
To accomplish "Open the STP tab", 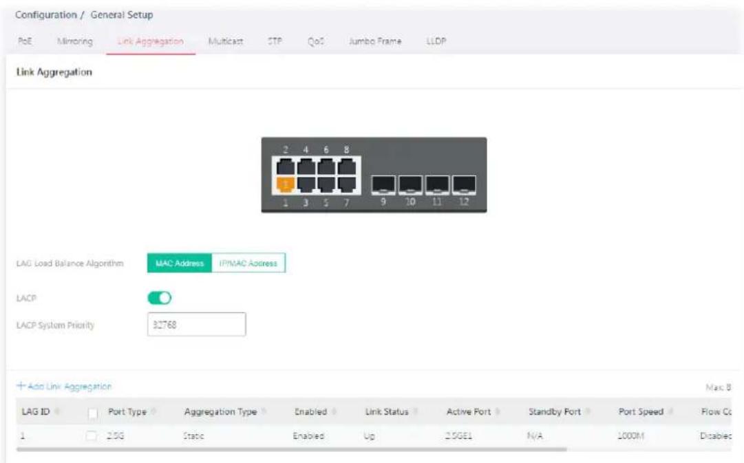I will (275, 41).
